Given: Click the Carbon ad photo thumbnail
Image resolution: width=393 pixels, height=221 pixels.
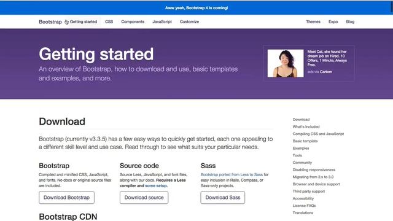Looking at the screenshot, I should (286, 63).
